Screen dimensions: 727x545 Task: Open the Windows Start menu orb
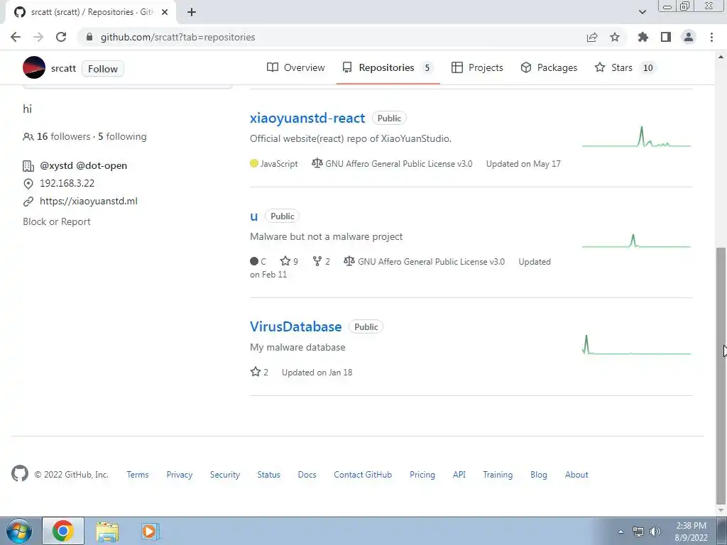(19, 531)
